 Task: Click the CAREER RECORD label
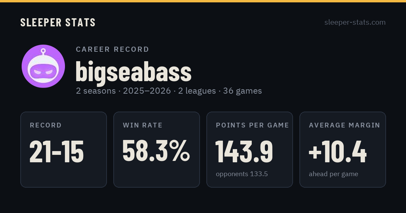pos(112,49)
